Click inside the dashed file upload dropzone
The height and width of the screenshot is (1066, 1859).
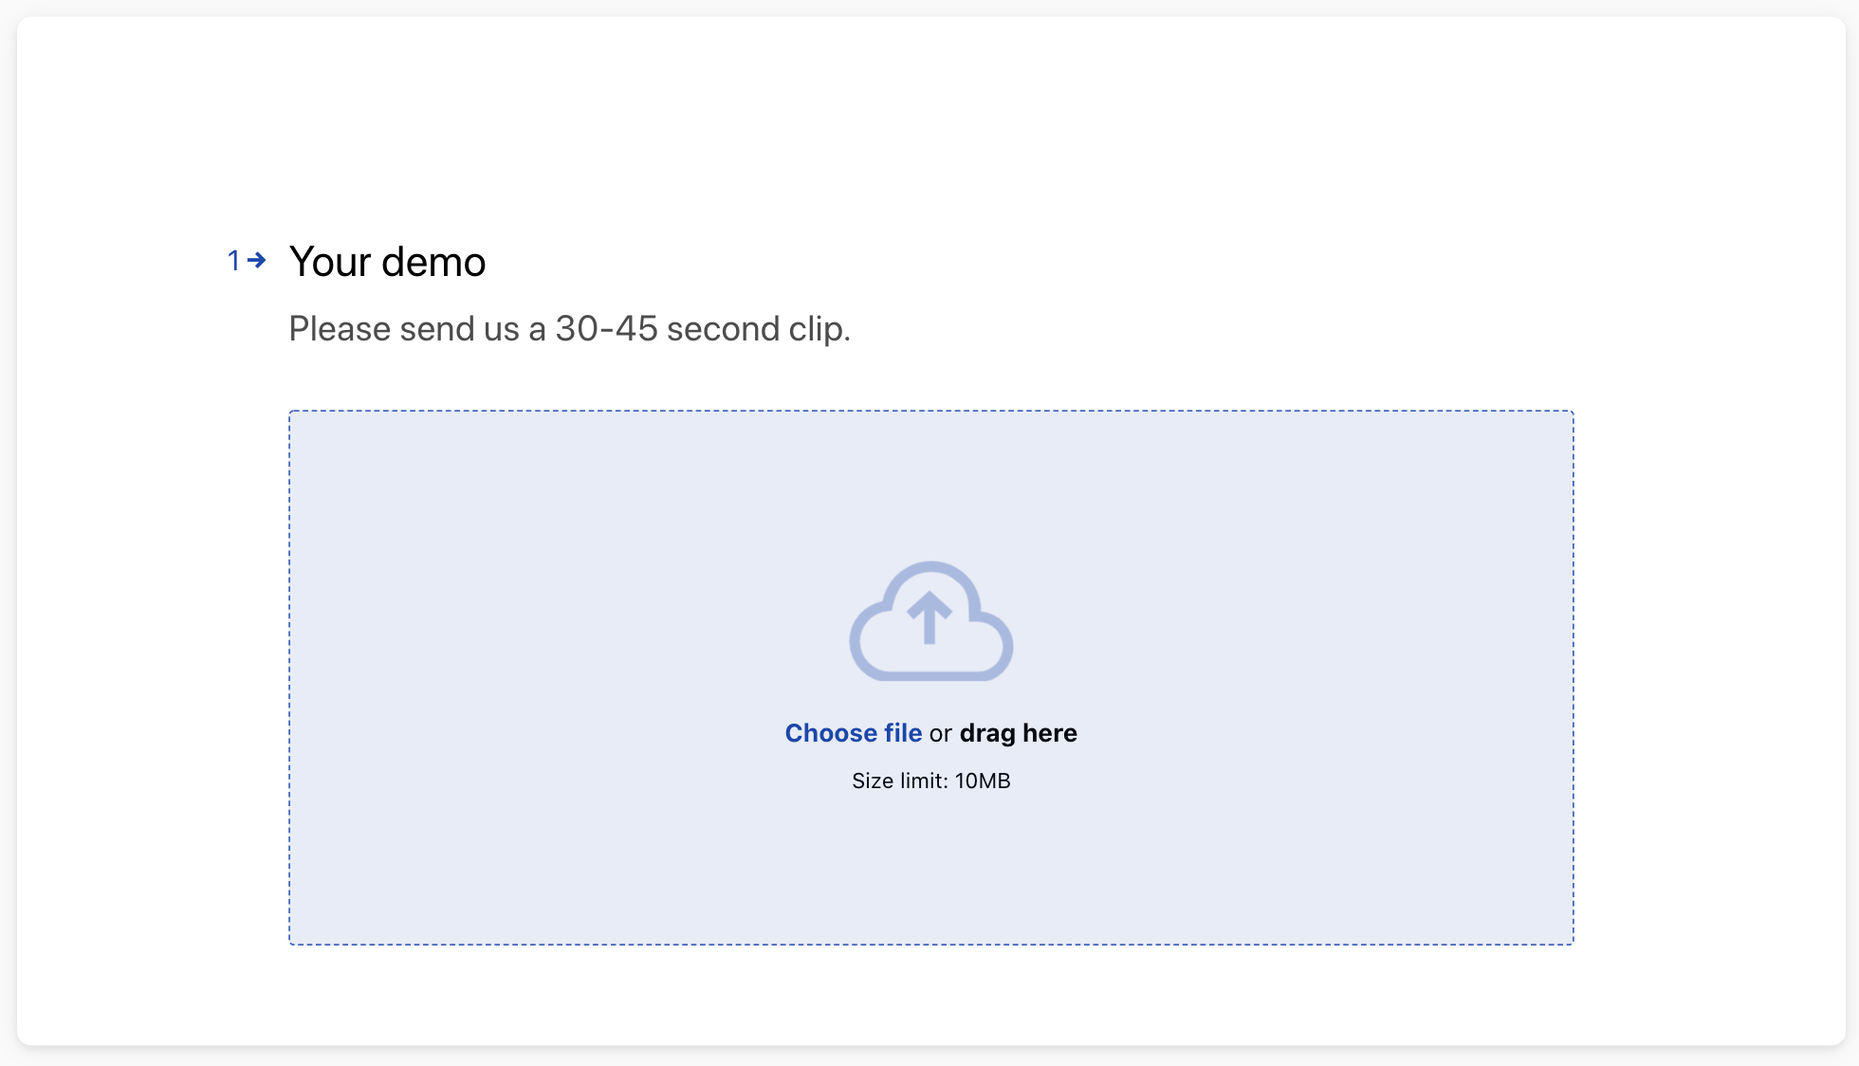(931, 677)
